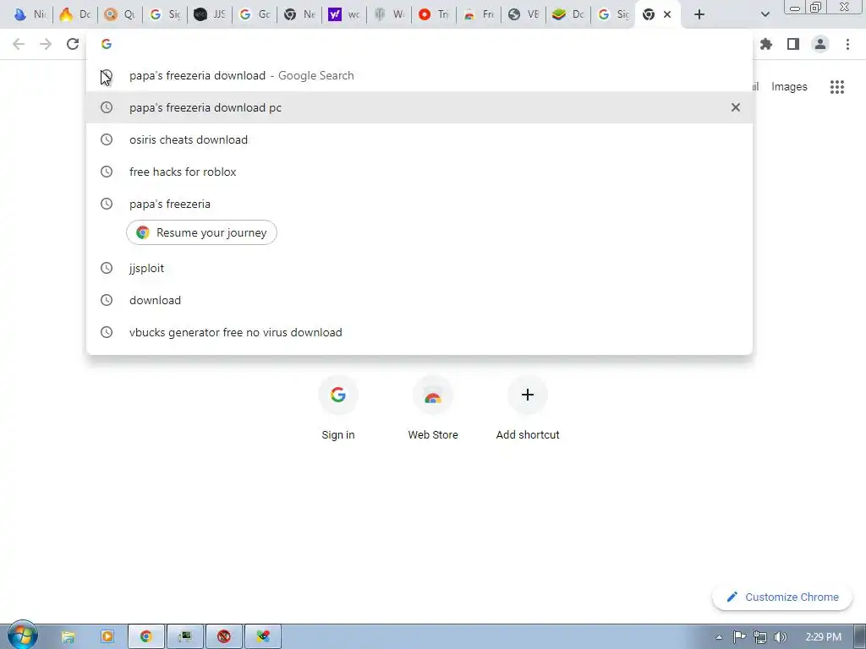Switch to the Ne tab
Viewport: 866px width, 649px height.
pyautogui.click(x=299, y=14)
